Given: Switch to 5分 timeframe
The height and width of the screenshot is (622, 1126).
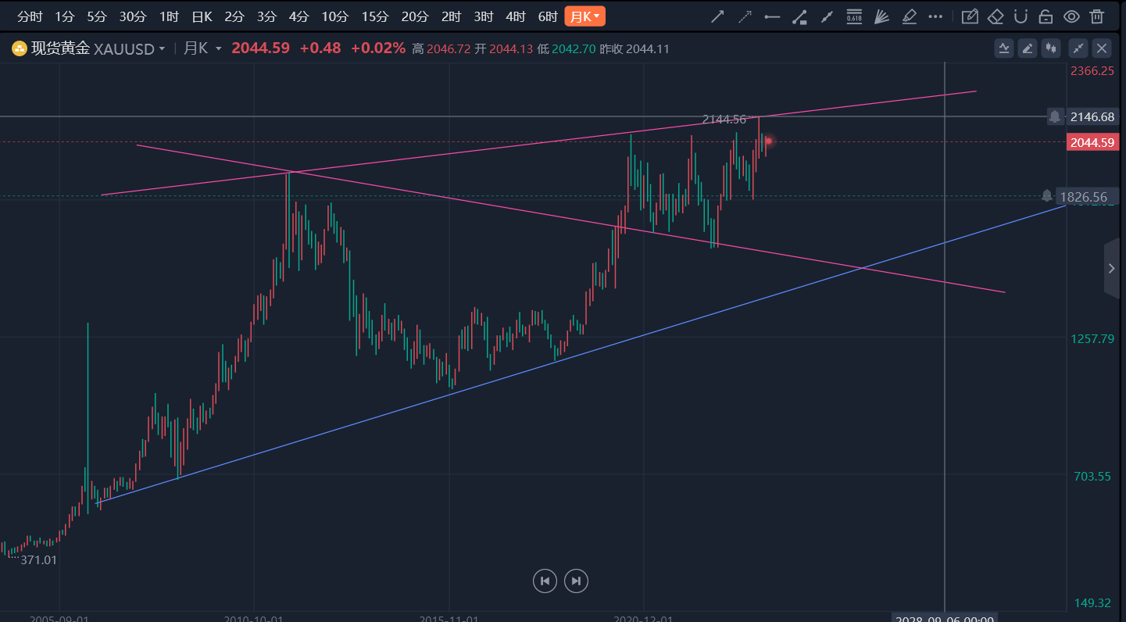Looking at the screenshot, I should 97,16.
